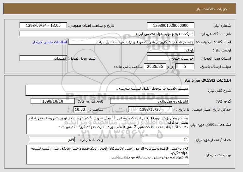Click the label واحد شمارش
Image resolution: width=243 pixels, height=172 pixels.
click(x=92, y=140)
